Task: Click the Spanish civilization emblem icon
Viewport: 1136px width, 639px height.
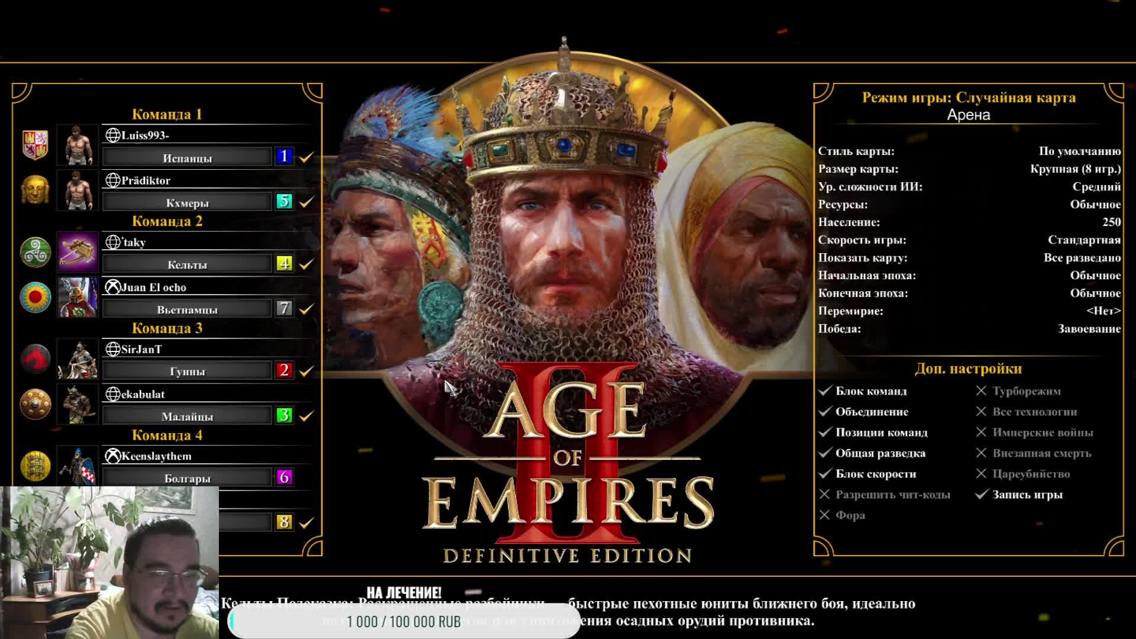Action: click(35, 145)
